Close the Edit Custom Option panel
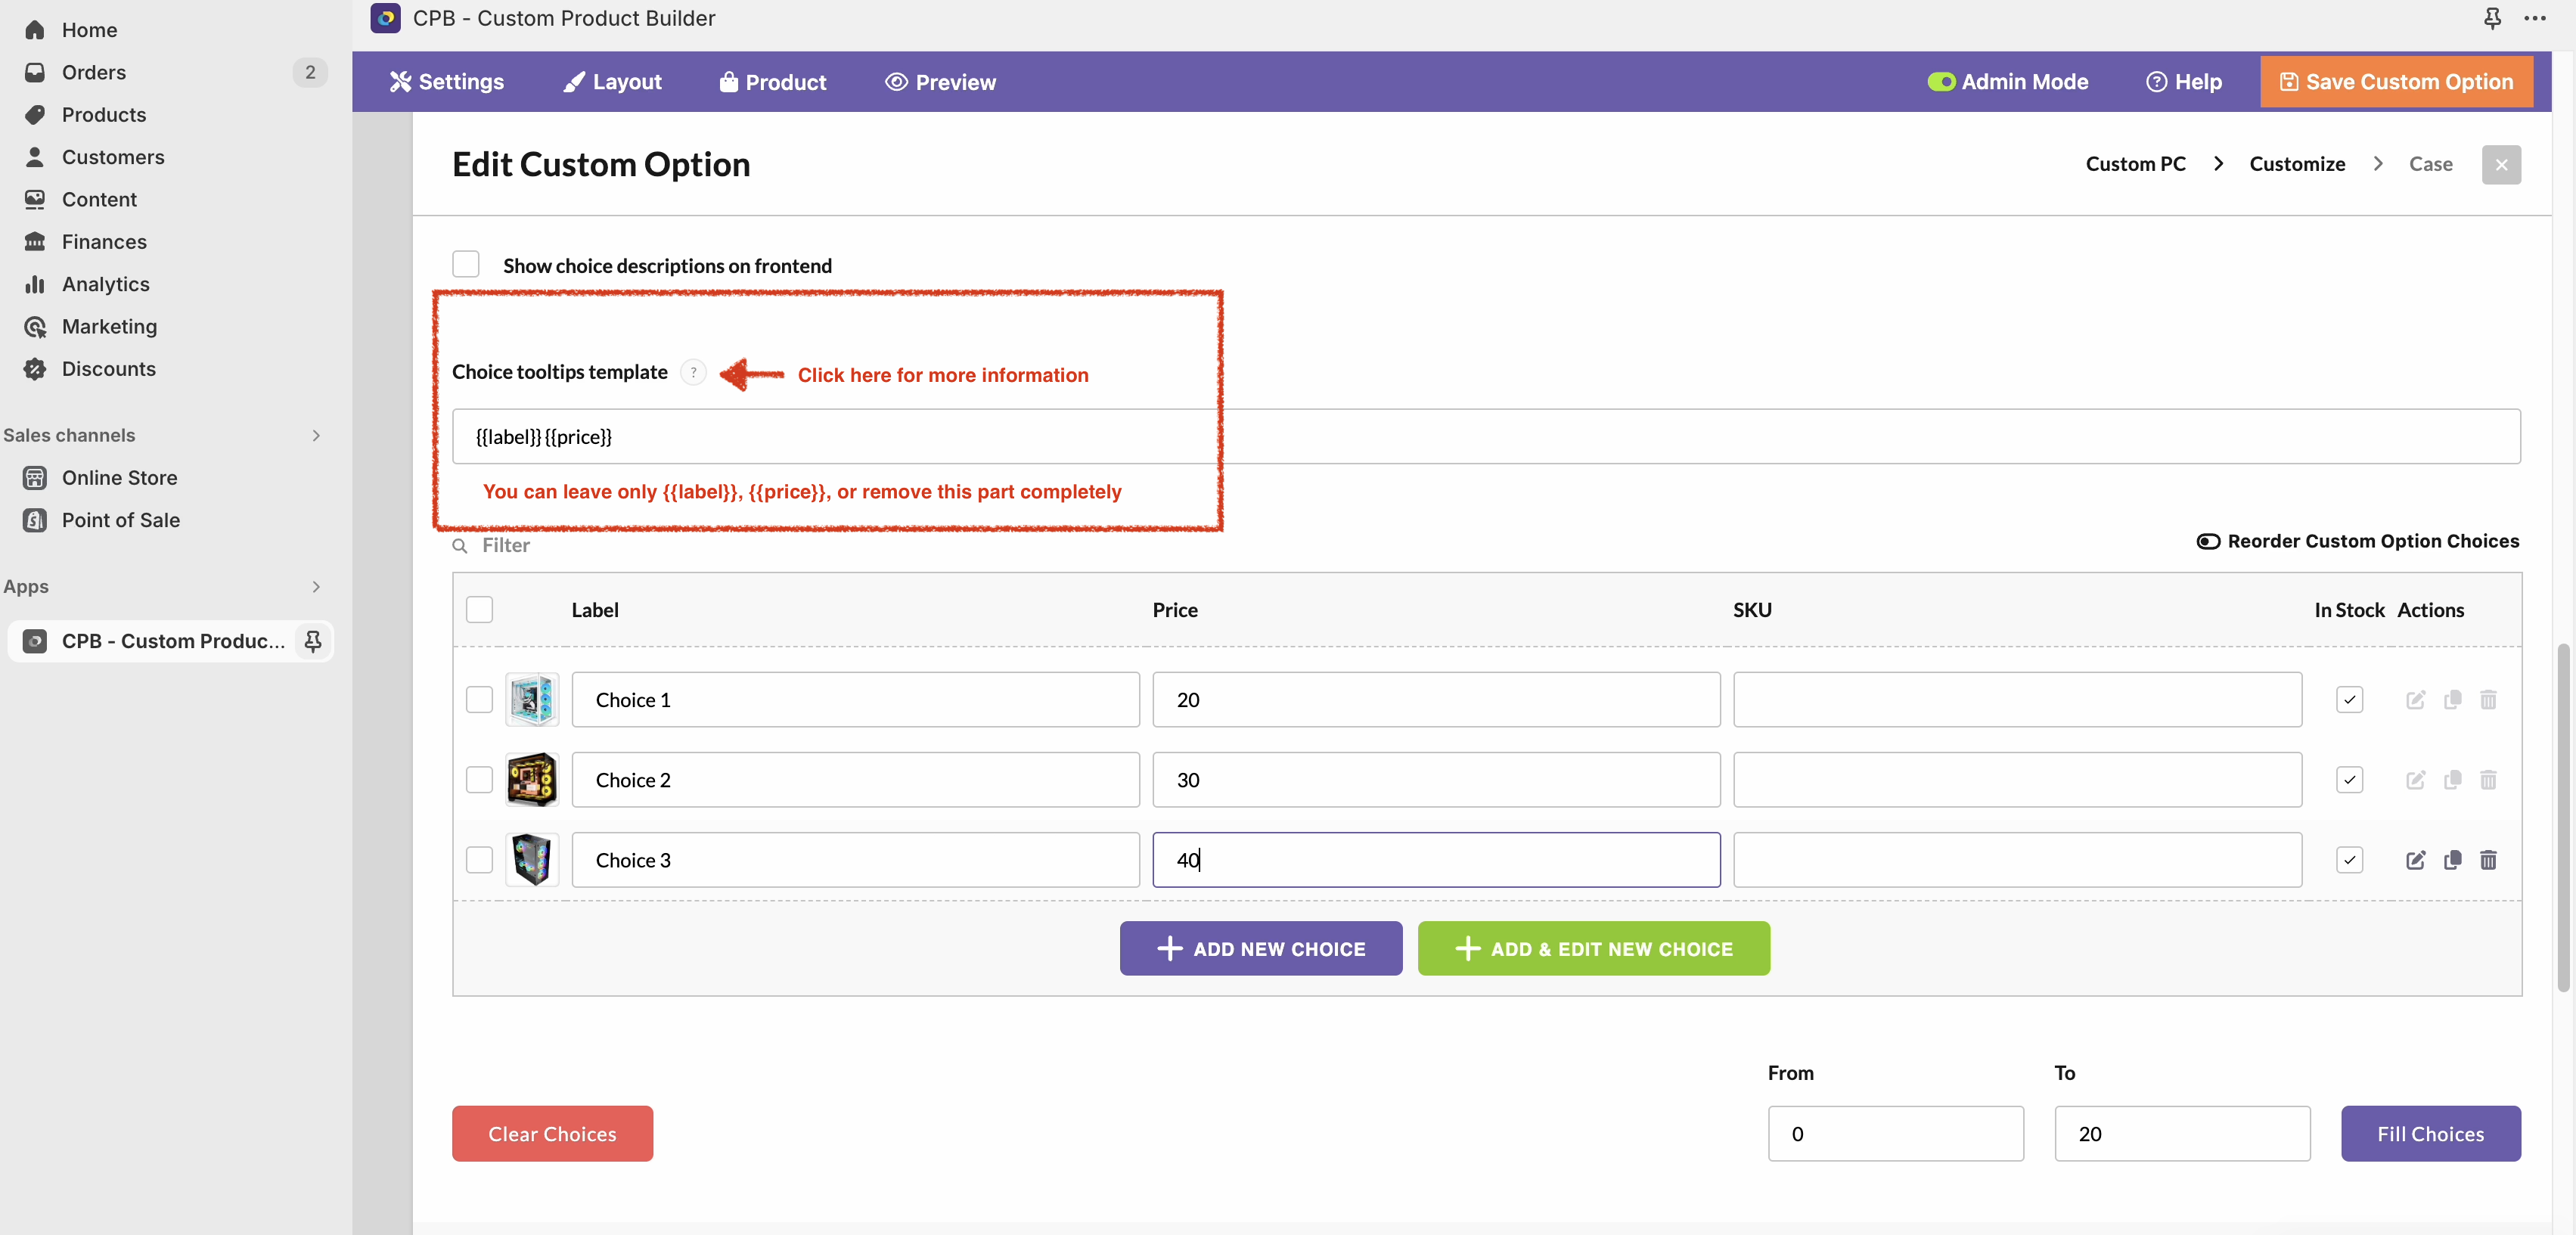Image resolution: width=2576 pixels, height=1235 pixels. (x=2500, y=165)
